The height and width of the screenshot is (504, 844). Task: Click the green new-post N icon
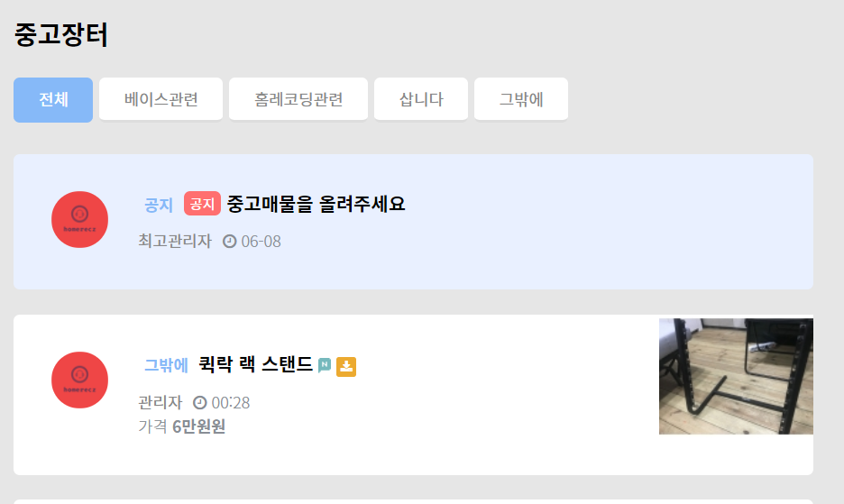tap(325, 365)
